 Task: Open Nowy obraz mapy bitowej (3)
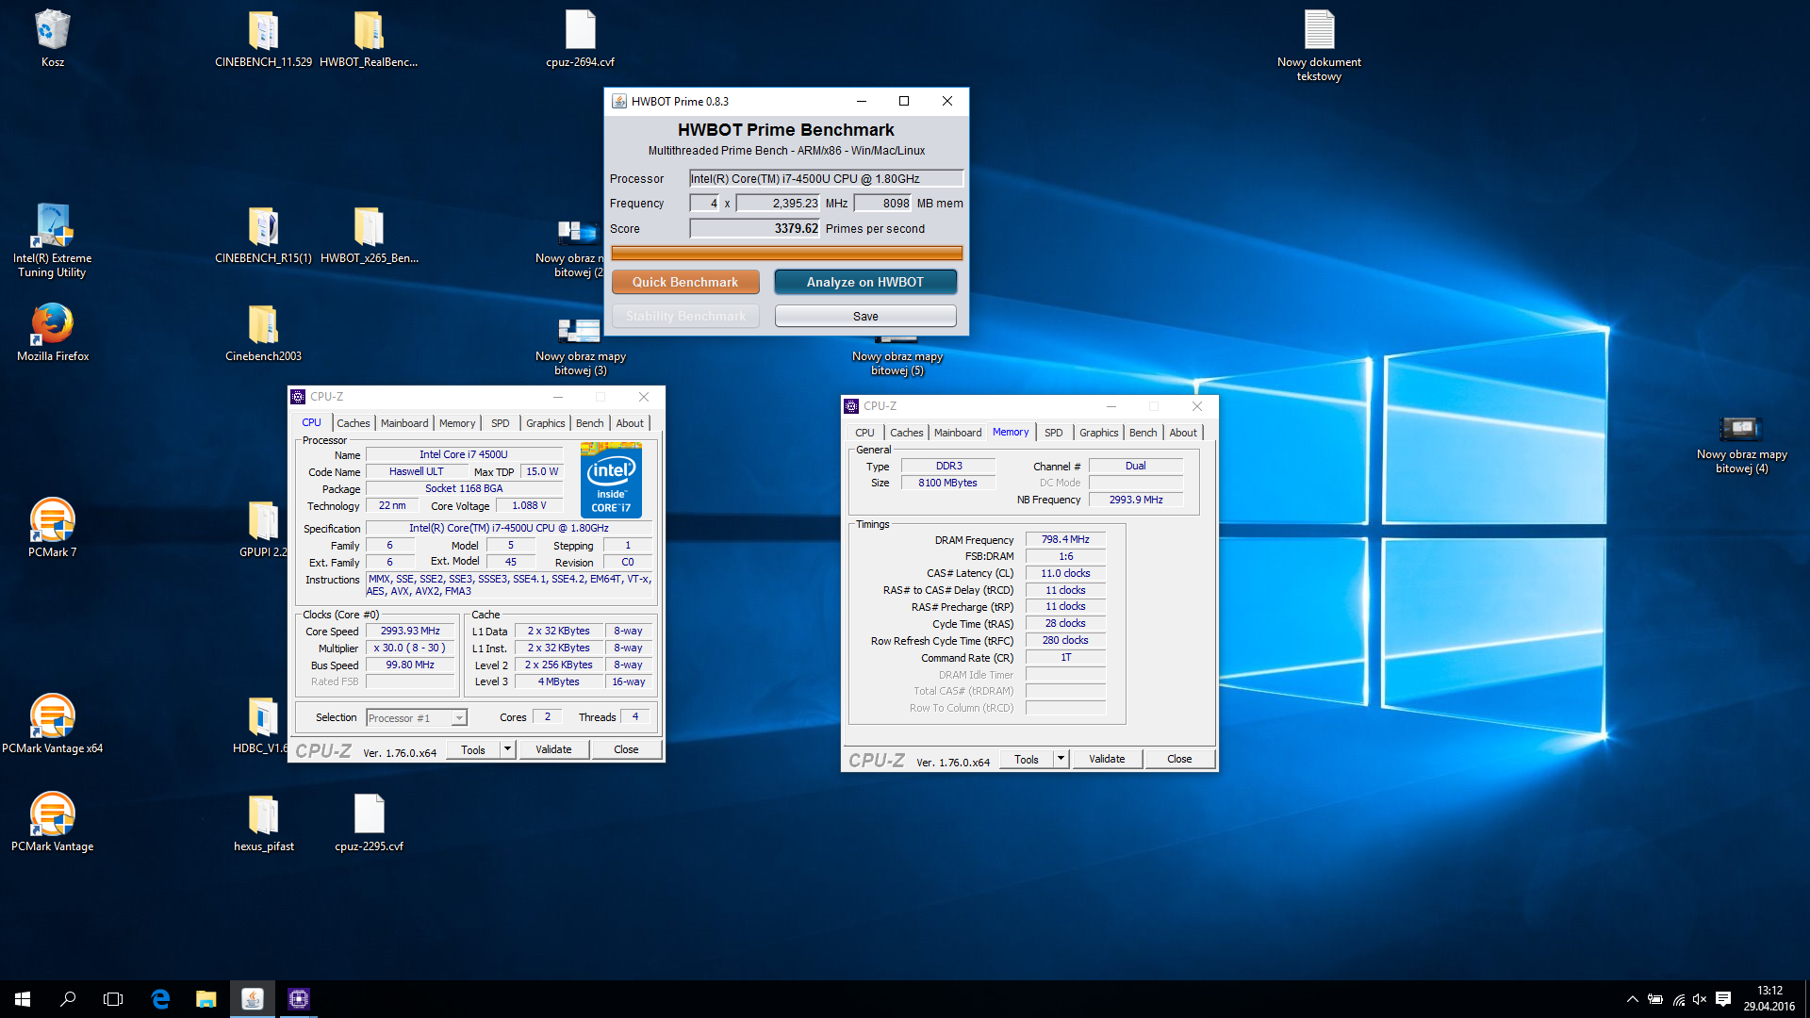pyautogui.click(x=580, y=346)
